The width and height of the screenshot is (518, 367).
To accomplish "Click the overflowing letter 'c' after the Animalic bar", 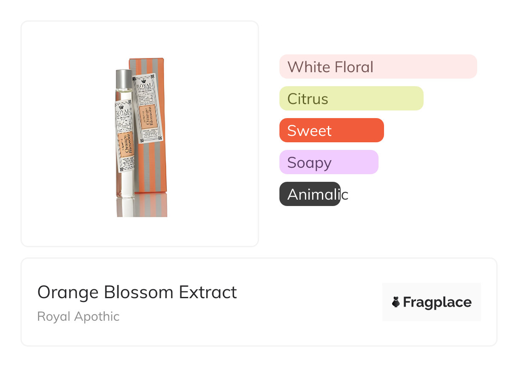I will pos(345,195).
